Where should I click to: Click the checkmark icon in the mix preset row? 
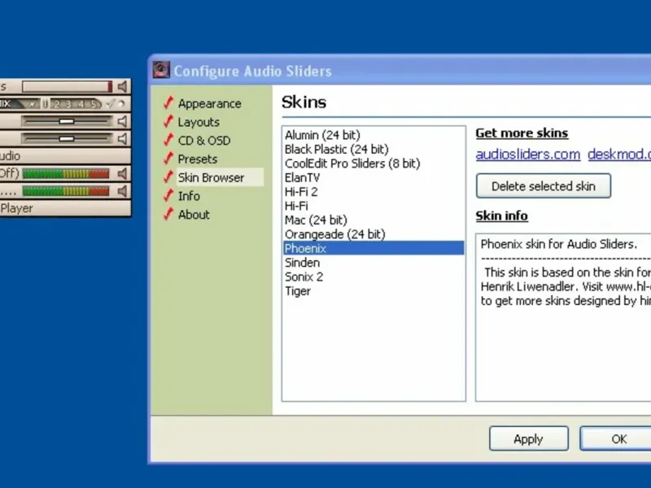(110, 104)
